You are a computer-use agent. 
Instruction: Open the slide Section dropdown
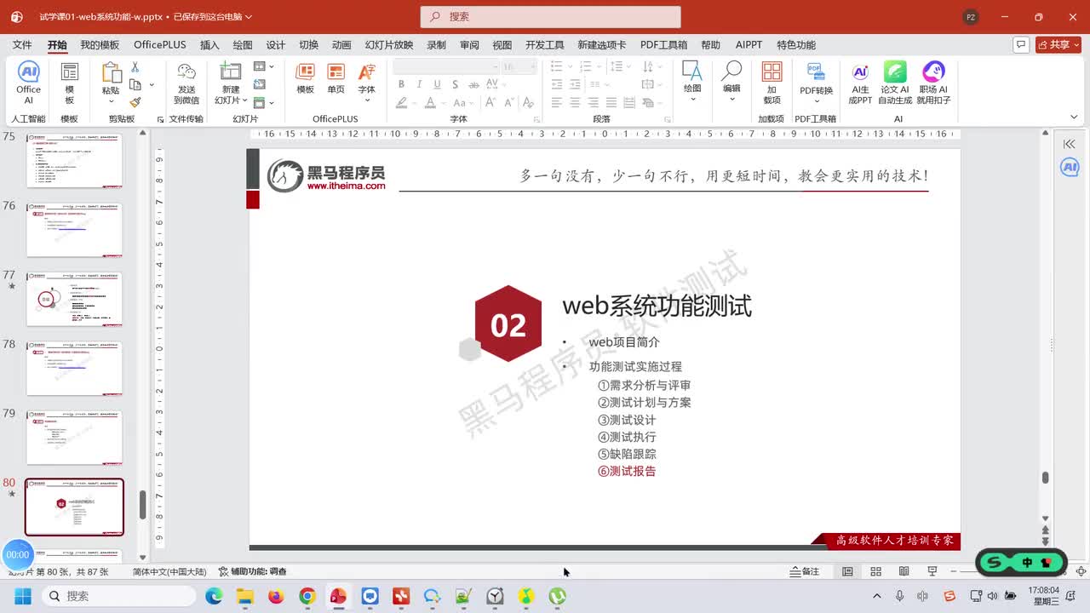click(263, 102)
